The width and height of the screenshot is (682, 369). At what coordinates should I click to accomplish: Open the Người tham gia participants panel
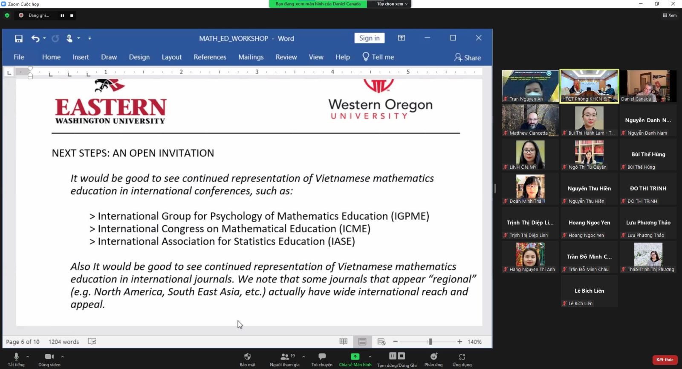click(x=284, y=359)
